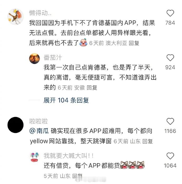Like the reply from 我就要大喊大叫!!

click(170, 156)
